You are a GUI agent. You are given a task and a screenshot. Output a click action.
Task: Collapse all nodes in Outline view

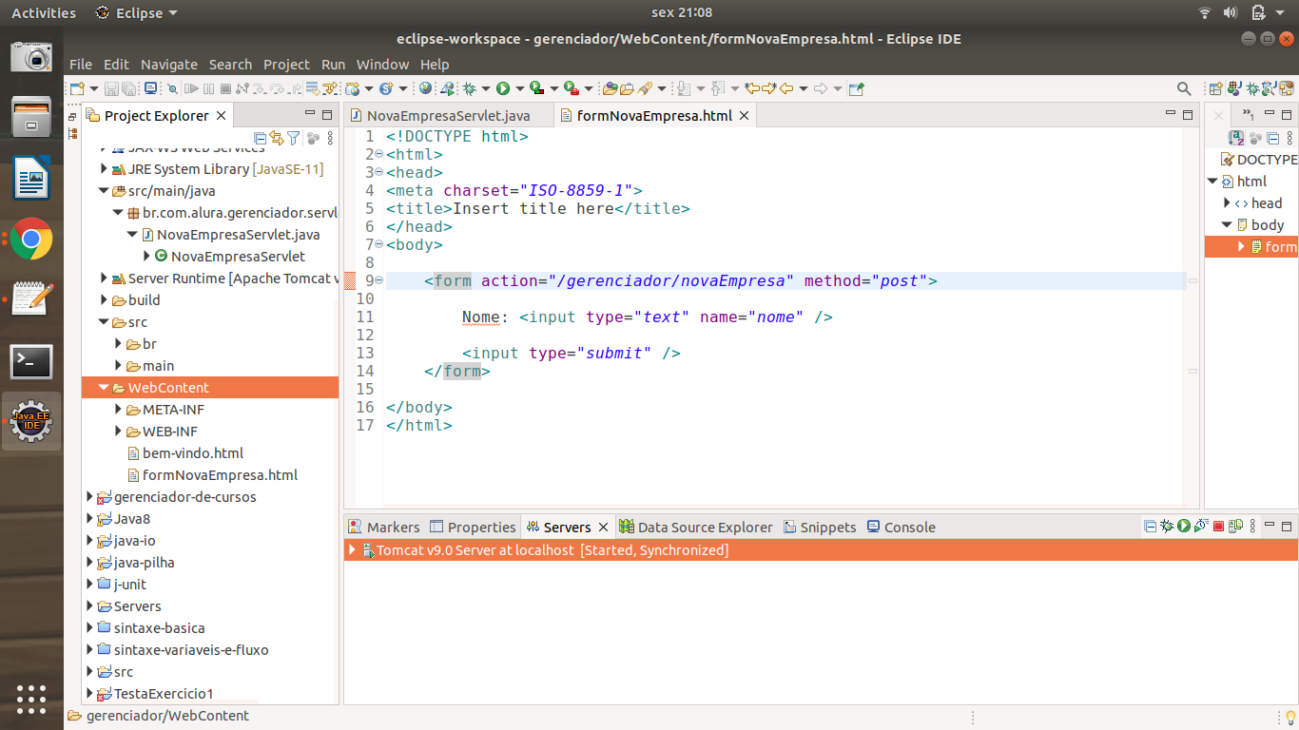tap(1273, 138)
